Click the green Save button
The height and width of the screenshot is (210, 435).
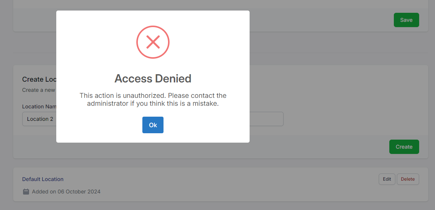tap(406, 20)
